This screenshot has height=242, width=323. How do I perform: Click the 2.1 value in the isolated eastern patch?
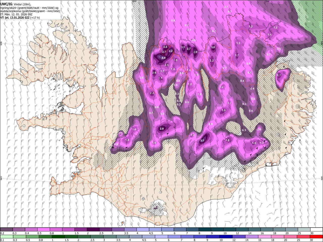pos(279,75)
